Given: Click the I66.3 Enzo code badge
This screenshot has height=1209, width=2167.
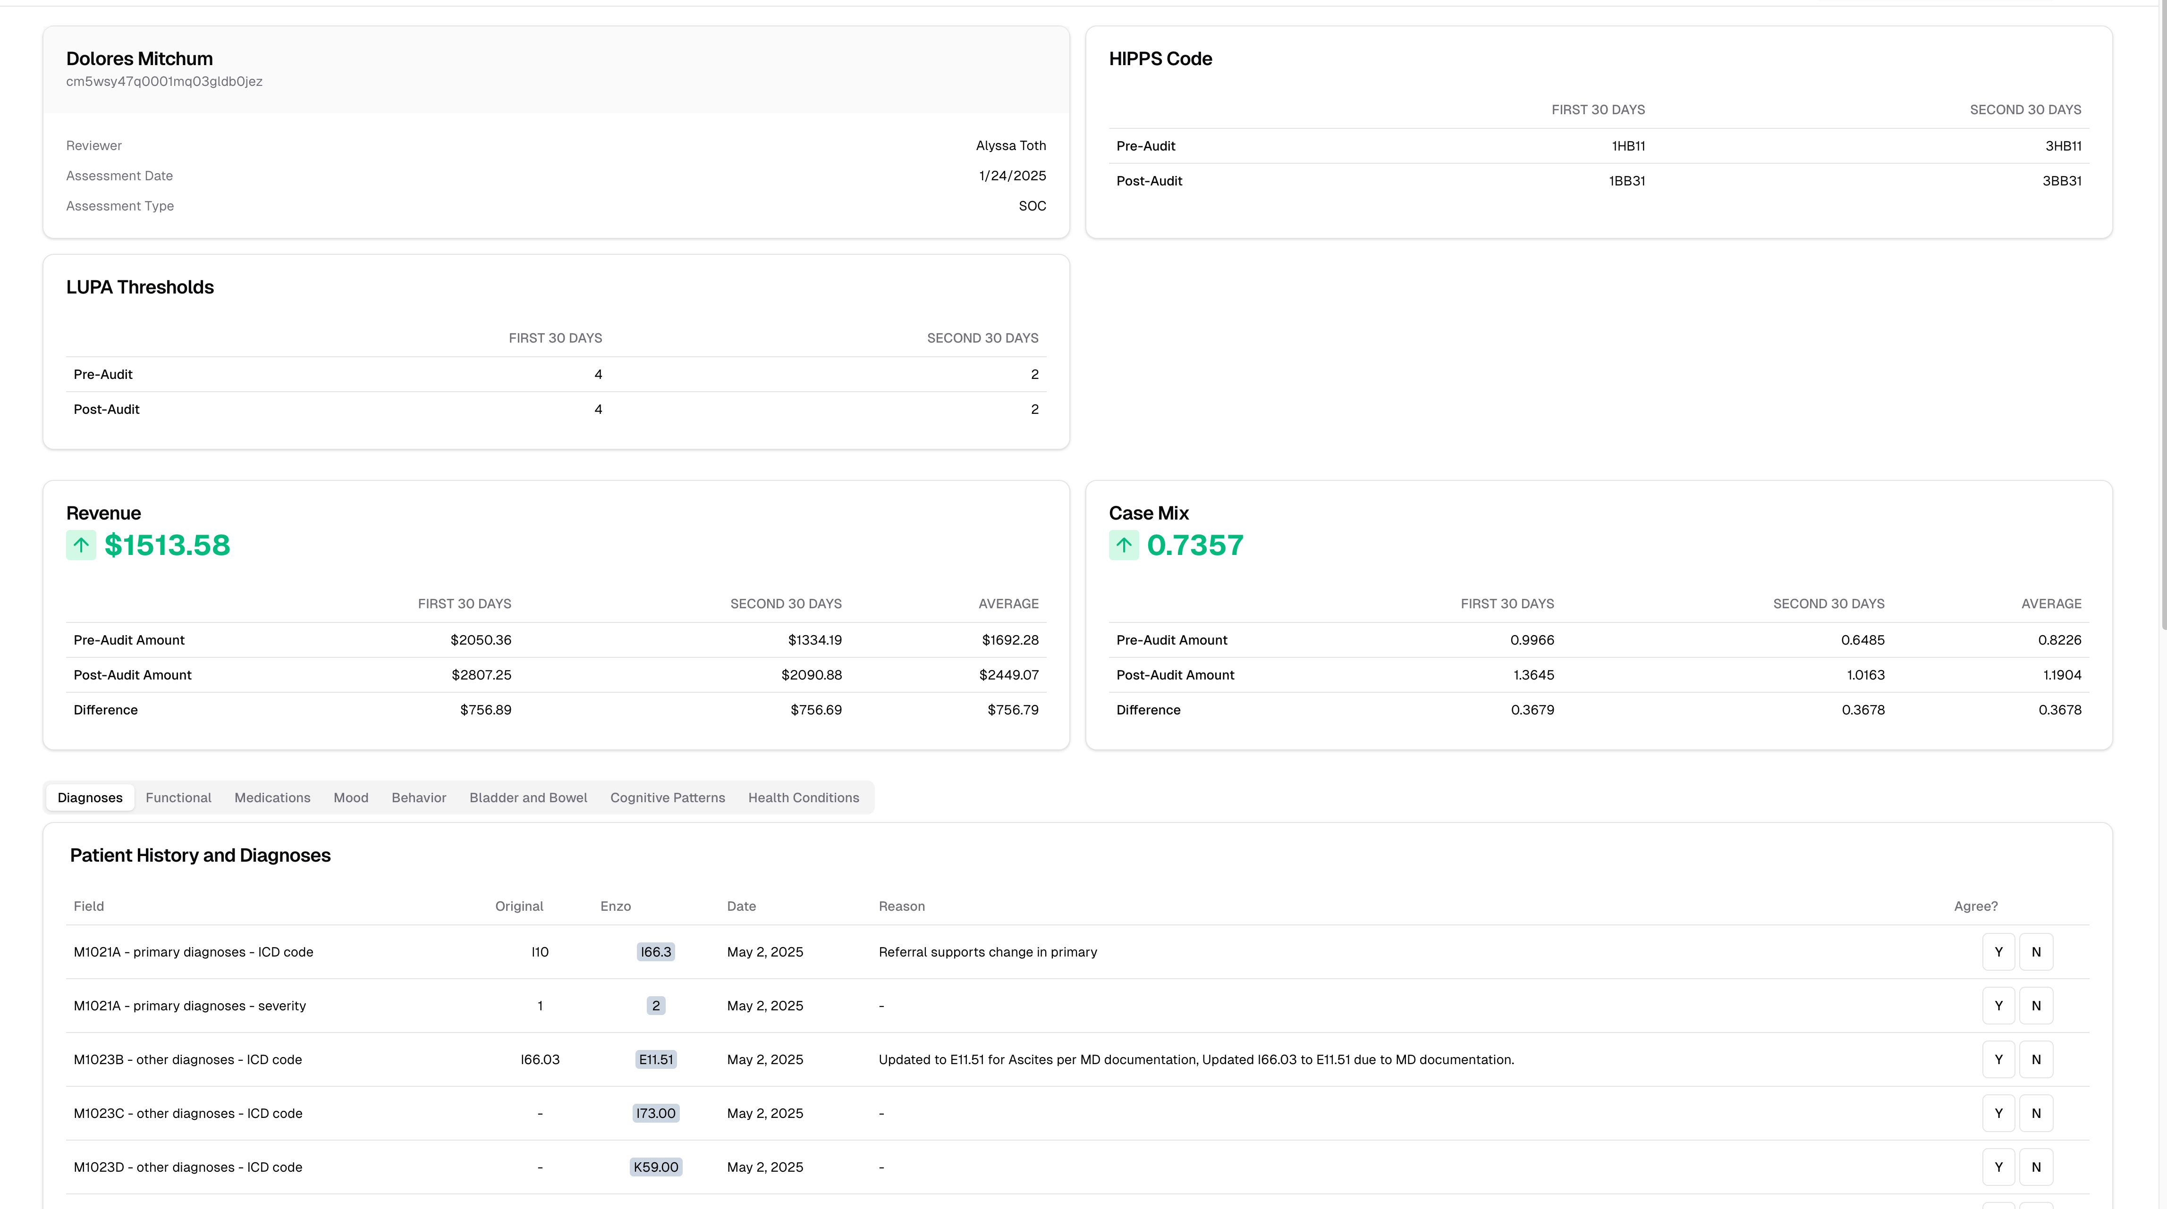Looking at the screenshot, I should click(655, 952).
